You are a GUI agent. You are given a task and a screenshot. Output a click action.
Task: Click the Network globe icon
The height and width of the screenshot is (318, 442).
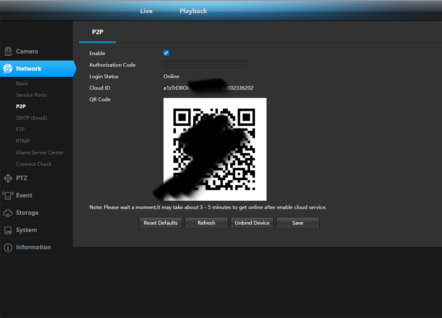coord(8,68)
